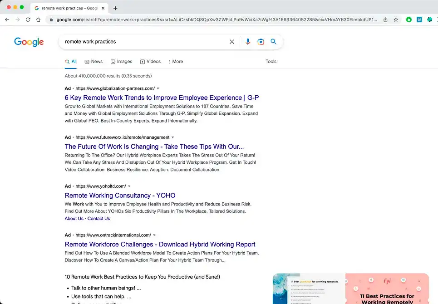Click the browser address bar URL

(x=217, y=20)
